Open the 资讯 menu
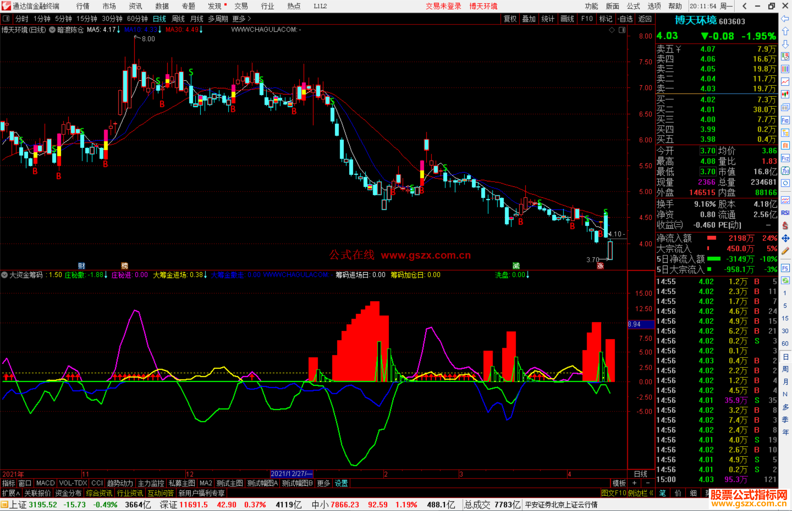 (x=136, y=6)
